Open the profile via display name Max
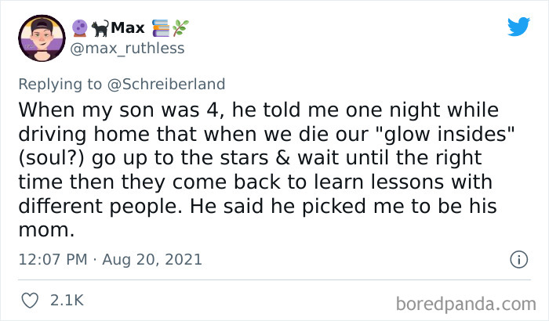The image size is (549, 321). 128,28
